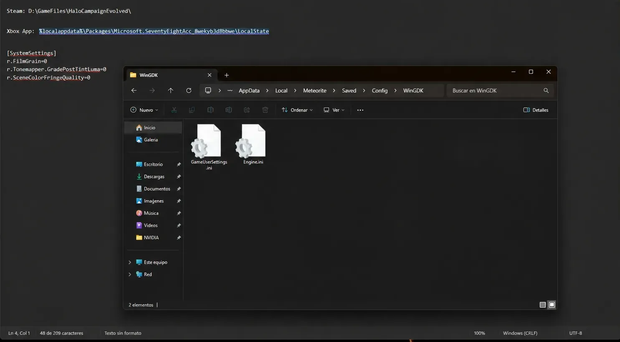Click the Copy icon in toolbar
The height and width of the screenshot is (342, 620).
[x=192, y=110]
